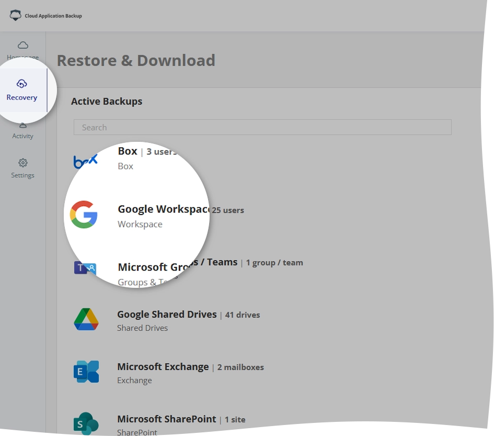
Task: Click the 'Workspace' subtitle text
Action: (x=140, y=225)
